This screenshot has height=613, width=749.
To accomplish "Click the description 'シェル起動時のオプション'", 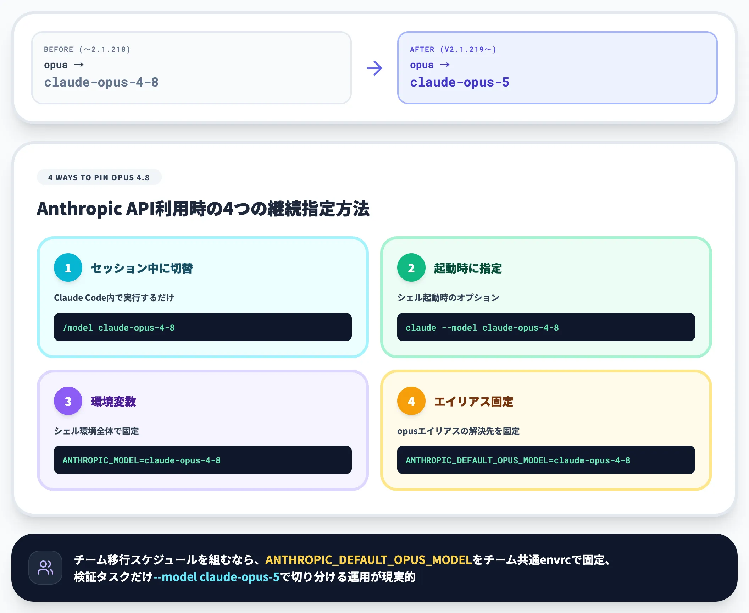I will pyautogui.click(x=448, y=298).
